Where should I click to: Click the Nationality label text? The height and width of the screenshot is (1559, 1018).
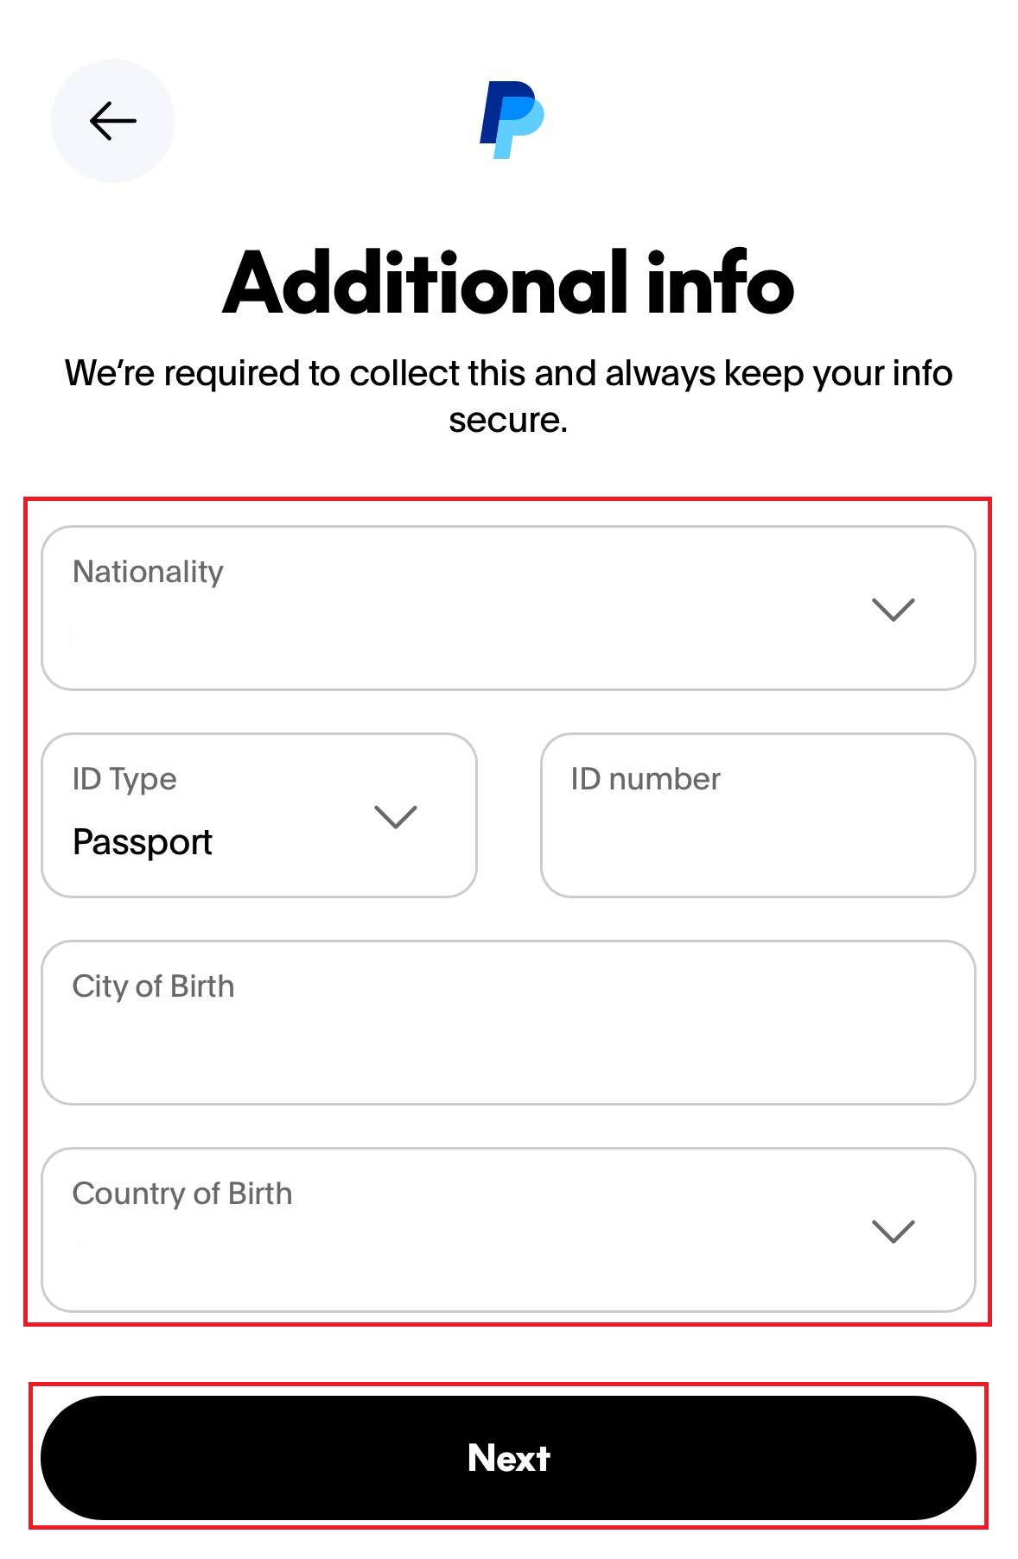148,572
